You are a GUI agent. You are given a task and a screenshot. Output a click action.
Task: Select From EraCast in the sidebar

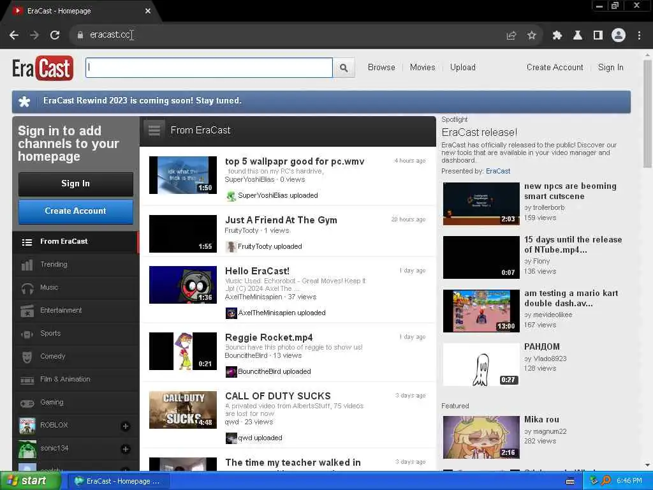[76, 242]
